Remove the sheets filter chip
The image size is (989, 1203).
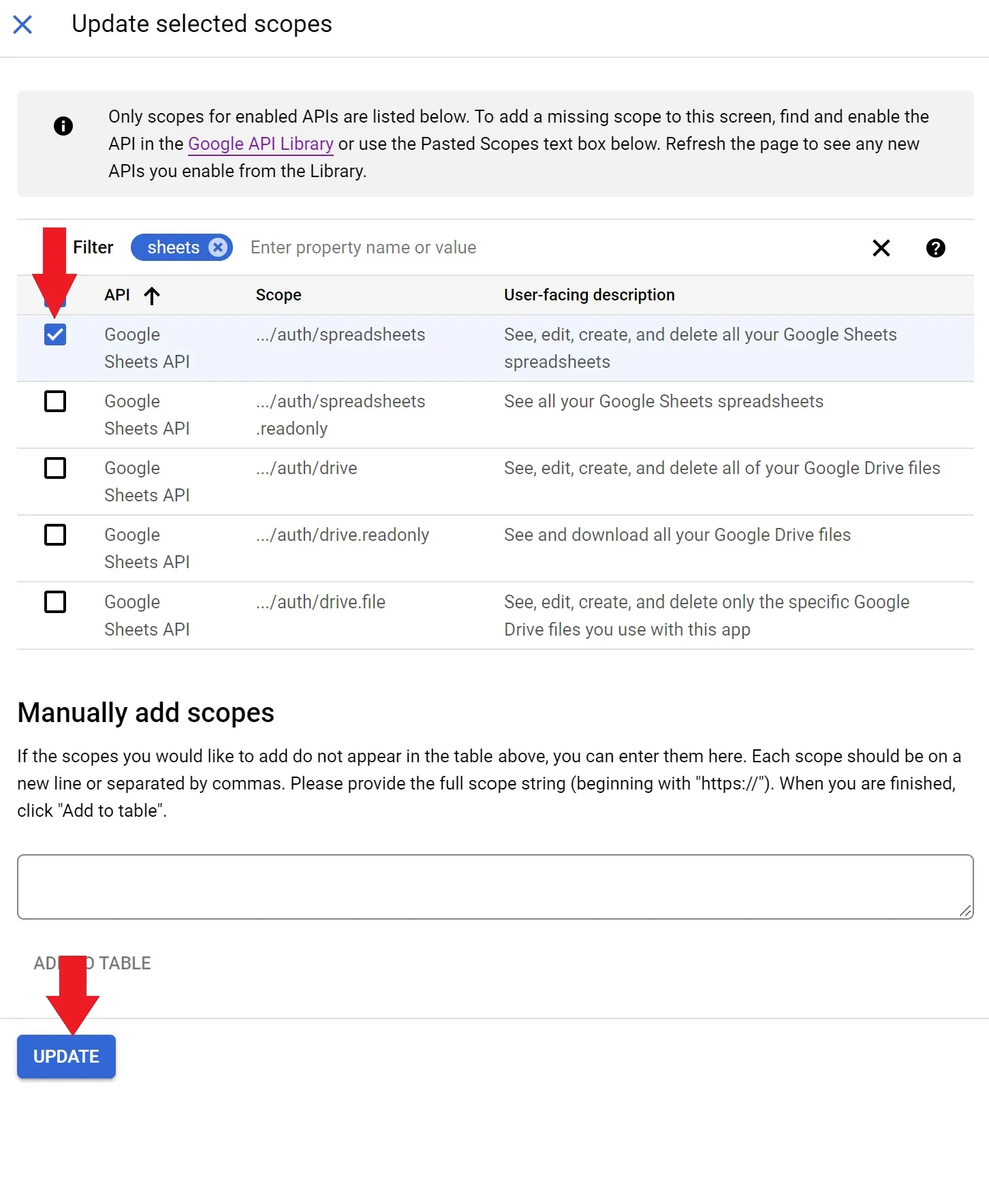[x=218, y=247]
